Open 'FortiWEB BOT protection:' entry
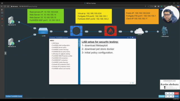Screen dimensions: 180x101 [x=60, y=60]
